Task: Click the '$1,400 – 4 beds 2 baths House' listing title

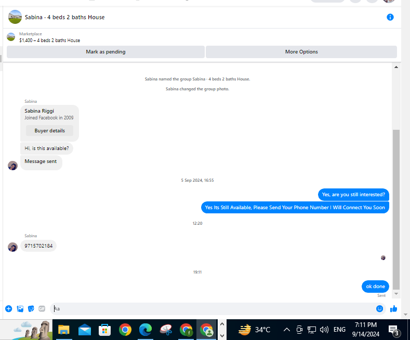Action: click(x=50, y=40)
